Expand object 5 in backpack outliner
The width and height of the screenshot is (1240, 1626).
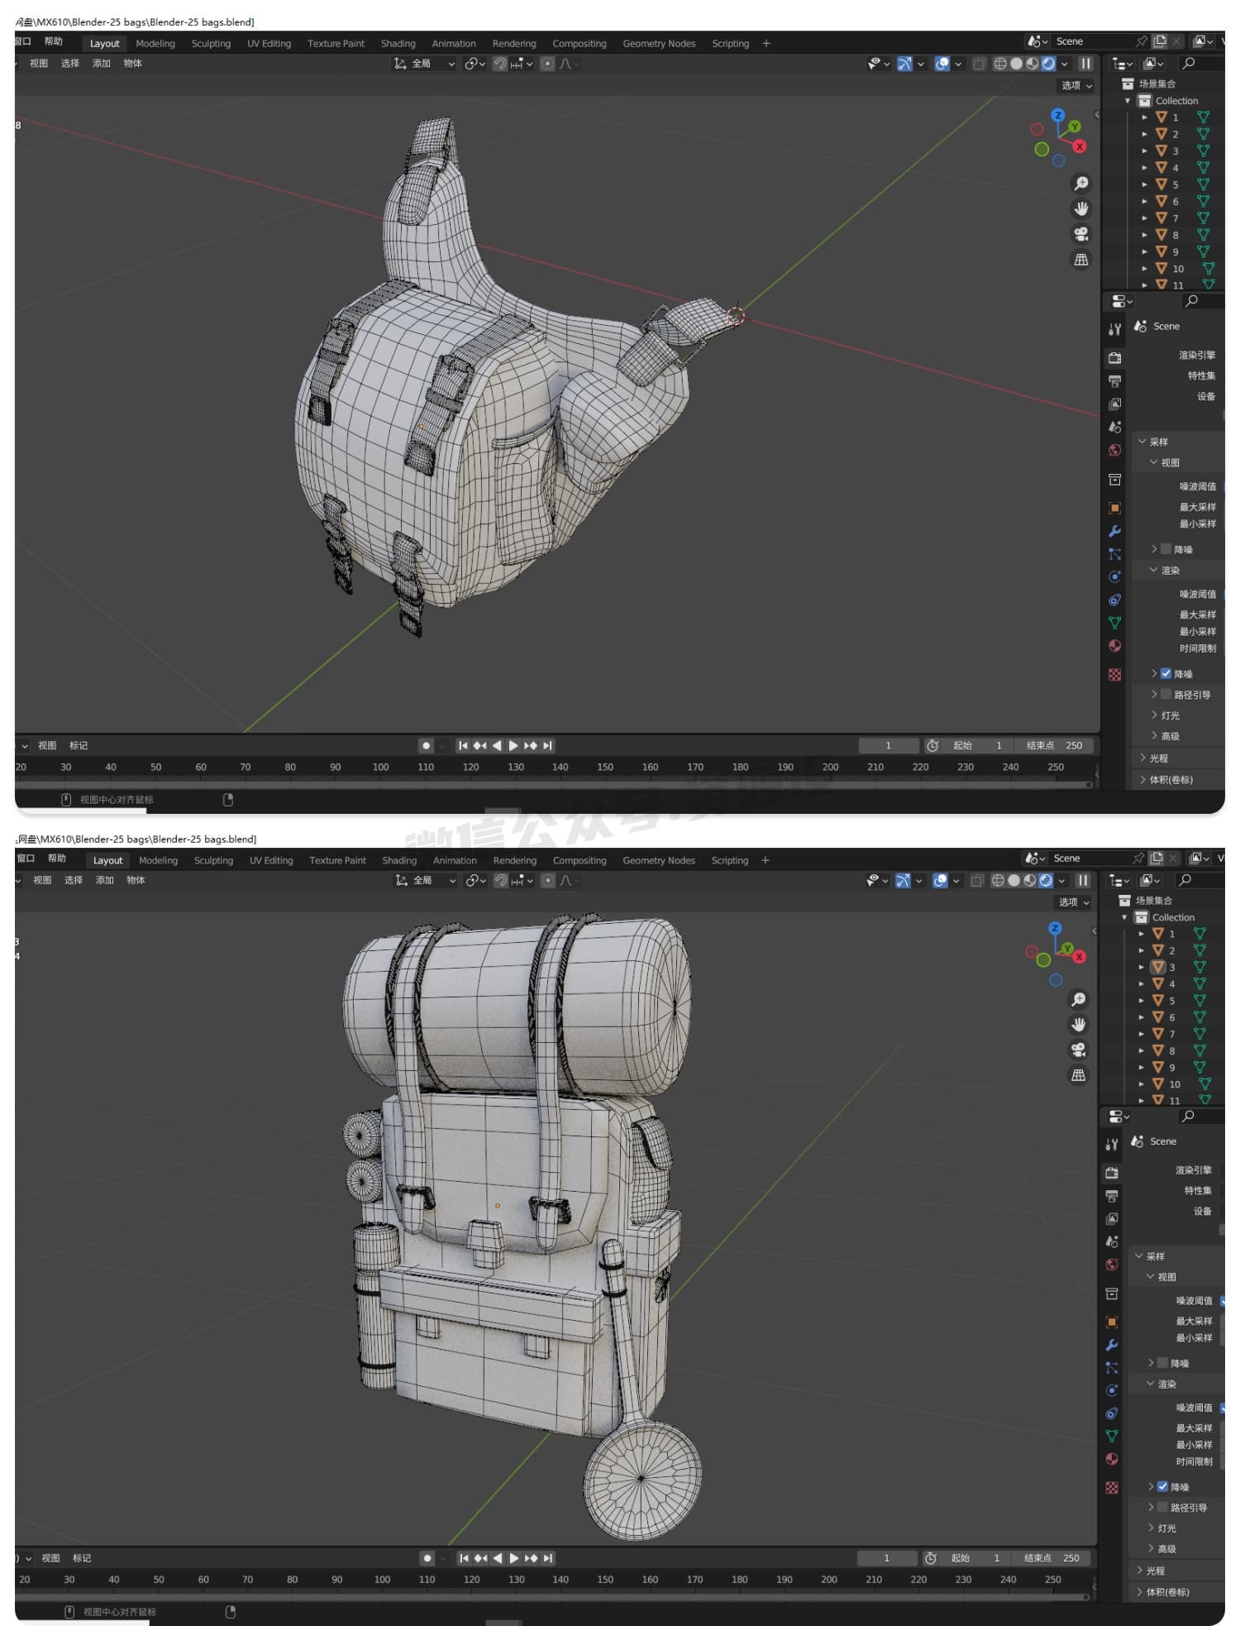(x=1141, y=1001)
